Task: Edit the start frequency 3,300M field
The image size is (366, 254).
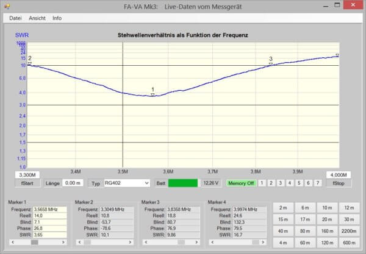Action: point(27,175)
